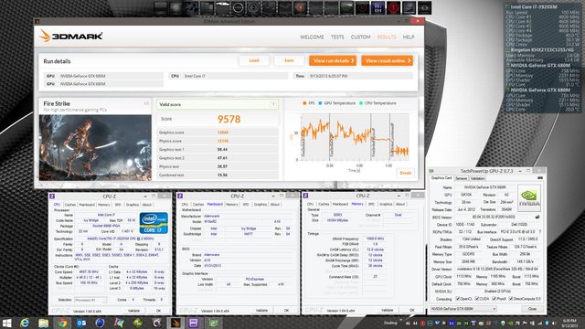Viewport: 585px width, 329px height.
Task: Toggle the CUDA checkbox in GPU-Z
Action: point(477,299)
